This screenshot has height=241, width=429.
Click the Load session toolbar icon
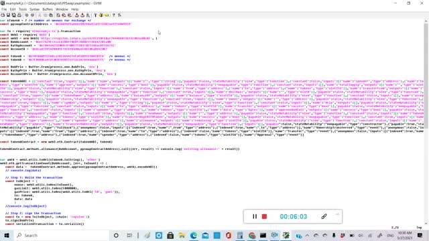[77, 15]
